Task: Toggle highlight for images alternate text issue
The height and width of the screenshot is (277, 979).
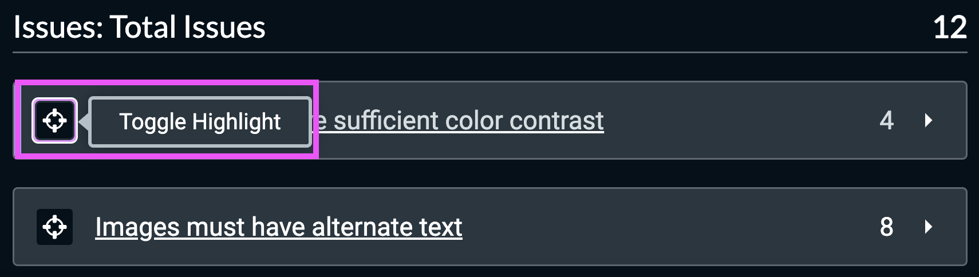Action: point(54,227)
